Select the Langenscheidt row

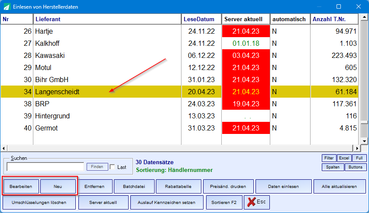[180, 92]
